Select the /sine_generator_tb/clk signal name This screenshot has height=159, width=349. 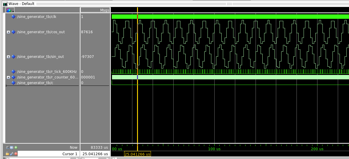[x=37, y=17]
